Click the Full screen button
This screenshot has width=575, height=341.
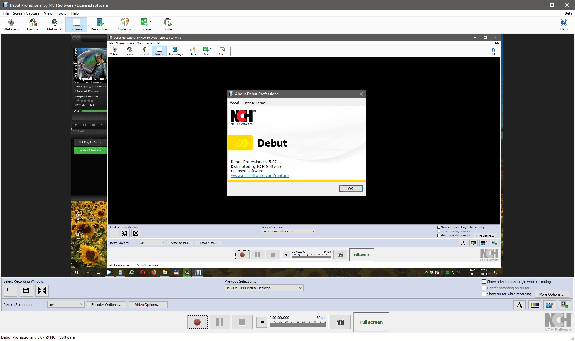(x=371, y=322)
